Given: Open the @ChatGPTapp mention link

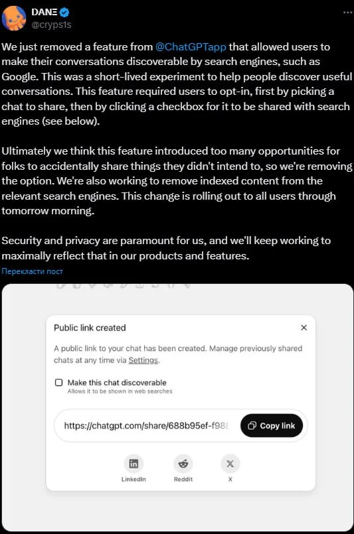Looking at the screenshot, I should tap(191, 46).
